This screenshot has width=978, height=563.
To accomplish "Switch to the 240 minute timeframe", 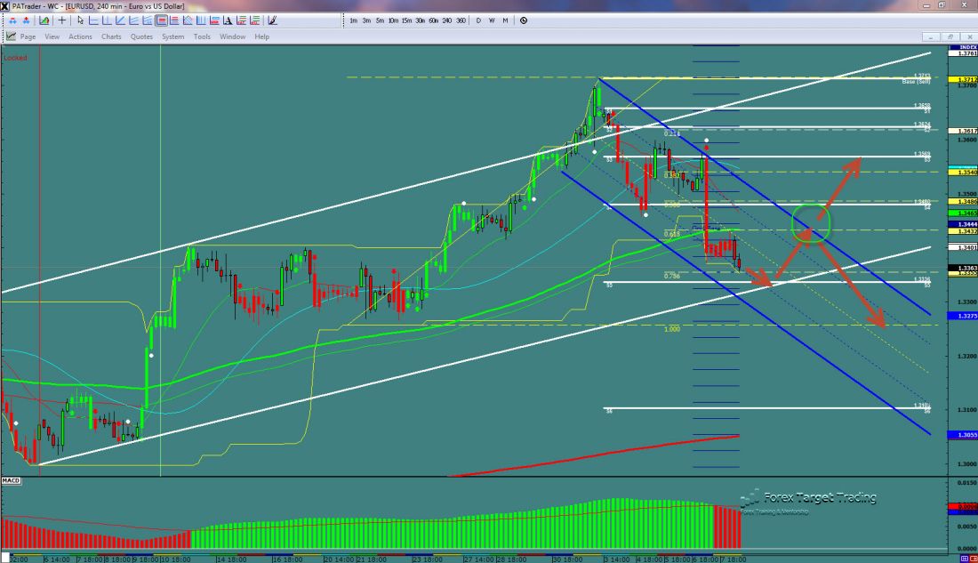I will pyautogui.click(x=448, y=20).
